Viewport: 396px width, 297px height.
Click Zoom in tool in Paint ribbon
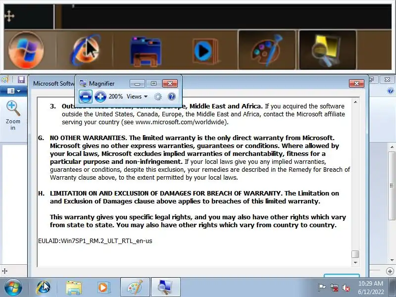coord(13,115)
